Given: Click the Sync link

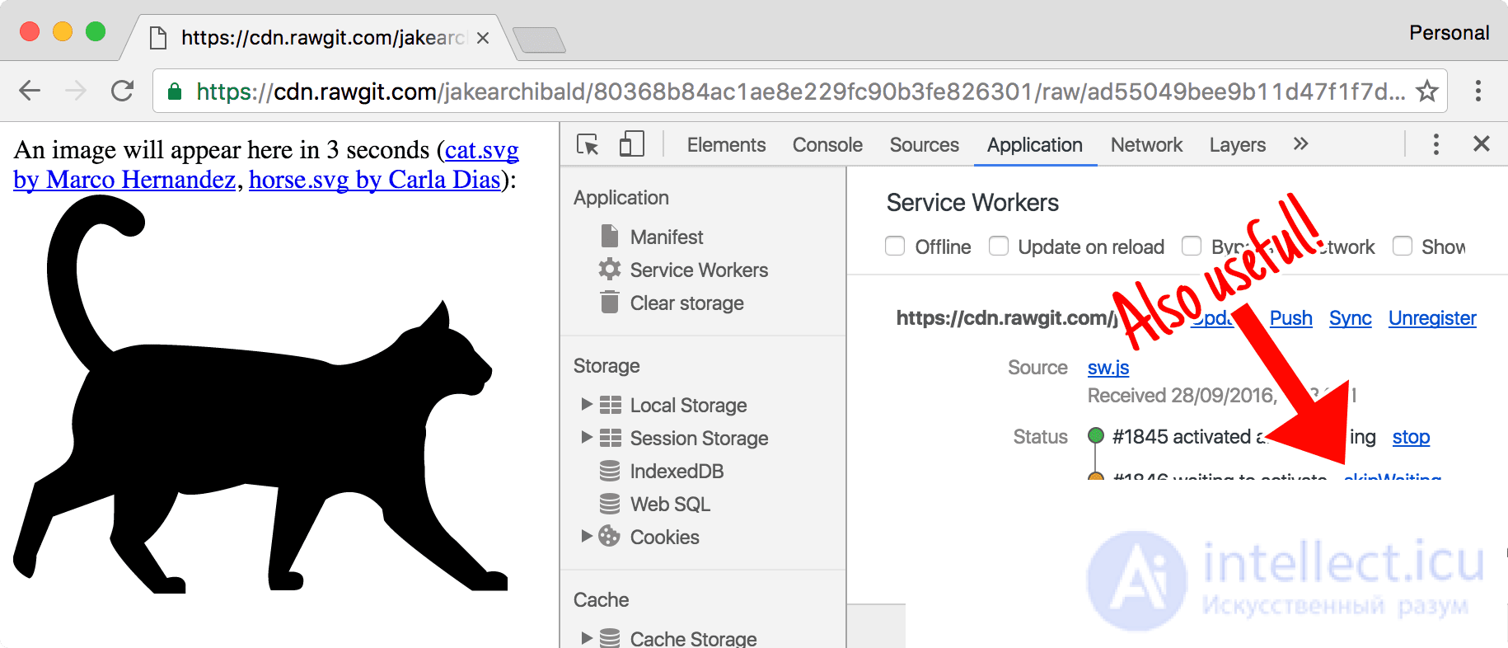Looking at the screenshot, I should pyautogui.click(x=1351, y=318).
